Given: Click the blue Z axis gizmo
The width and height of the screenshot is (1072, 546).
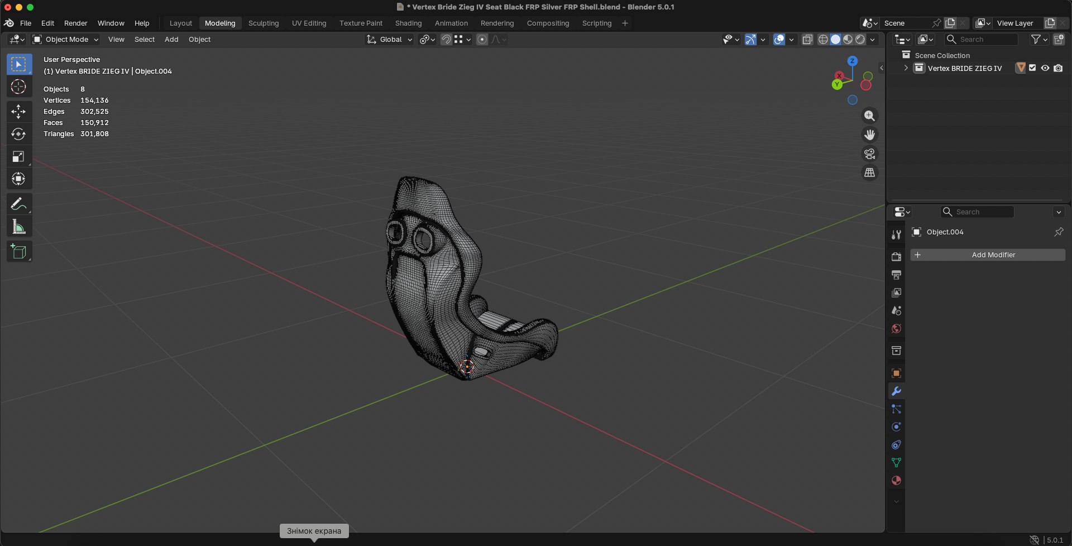Looking at the screenshot, I should coord(852,61).
